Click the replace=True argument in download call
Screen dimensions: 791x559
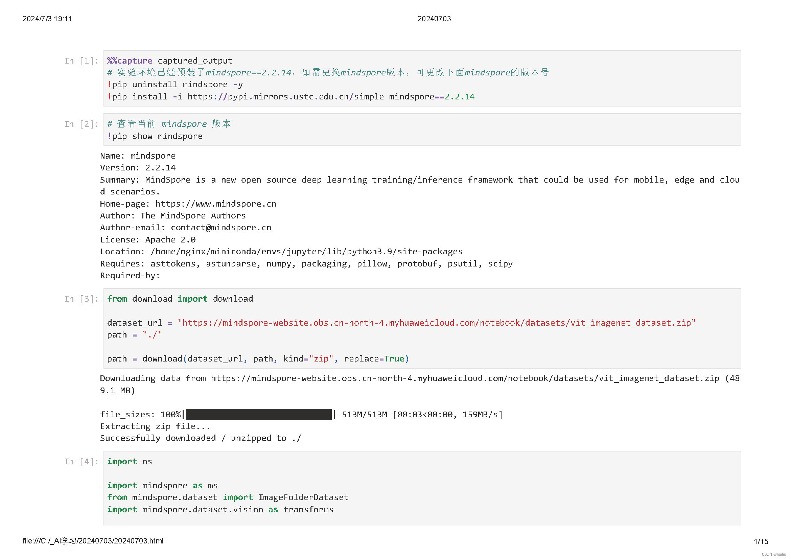click(374, 359)
